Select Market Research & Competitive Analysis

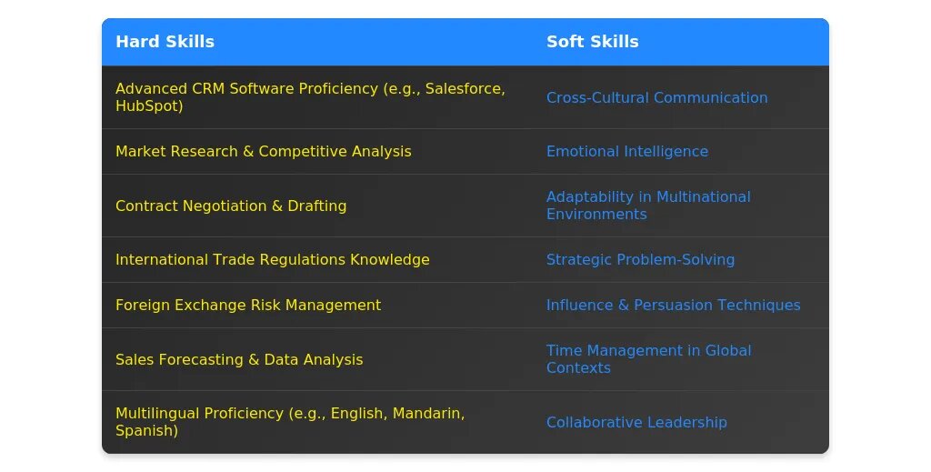(x=263, y=151)
